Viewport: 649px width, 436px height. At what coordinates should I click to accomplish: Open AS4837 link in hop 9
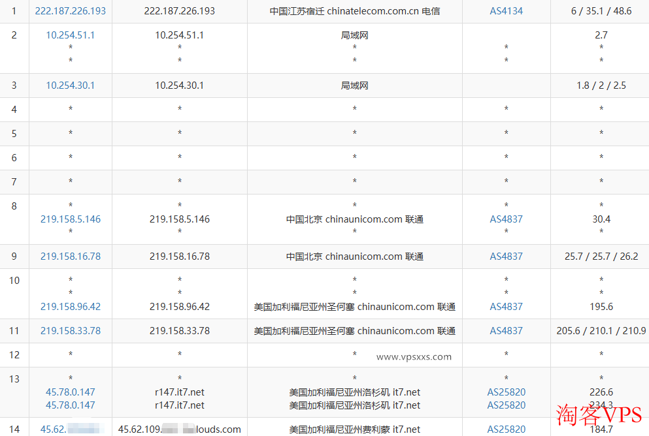pyautogui.click(x=507, y=257)
